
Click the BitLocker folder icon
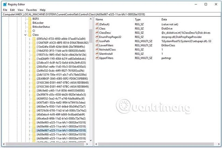[x=30, y=23]
